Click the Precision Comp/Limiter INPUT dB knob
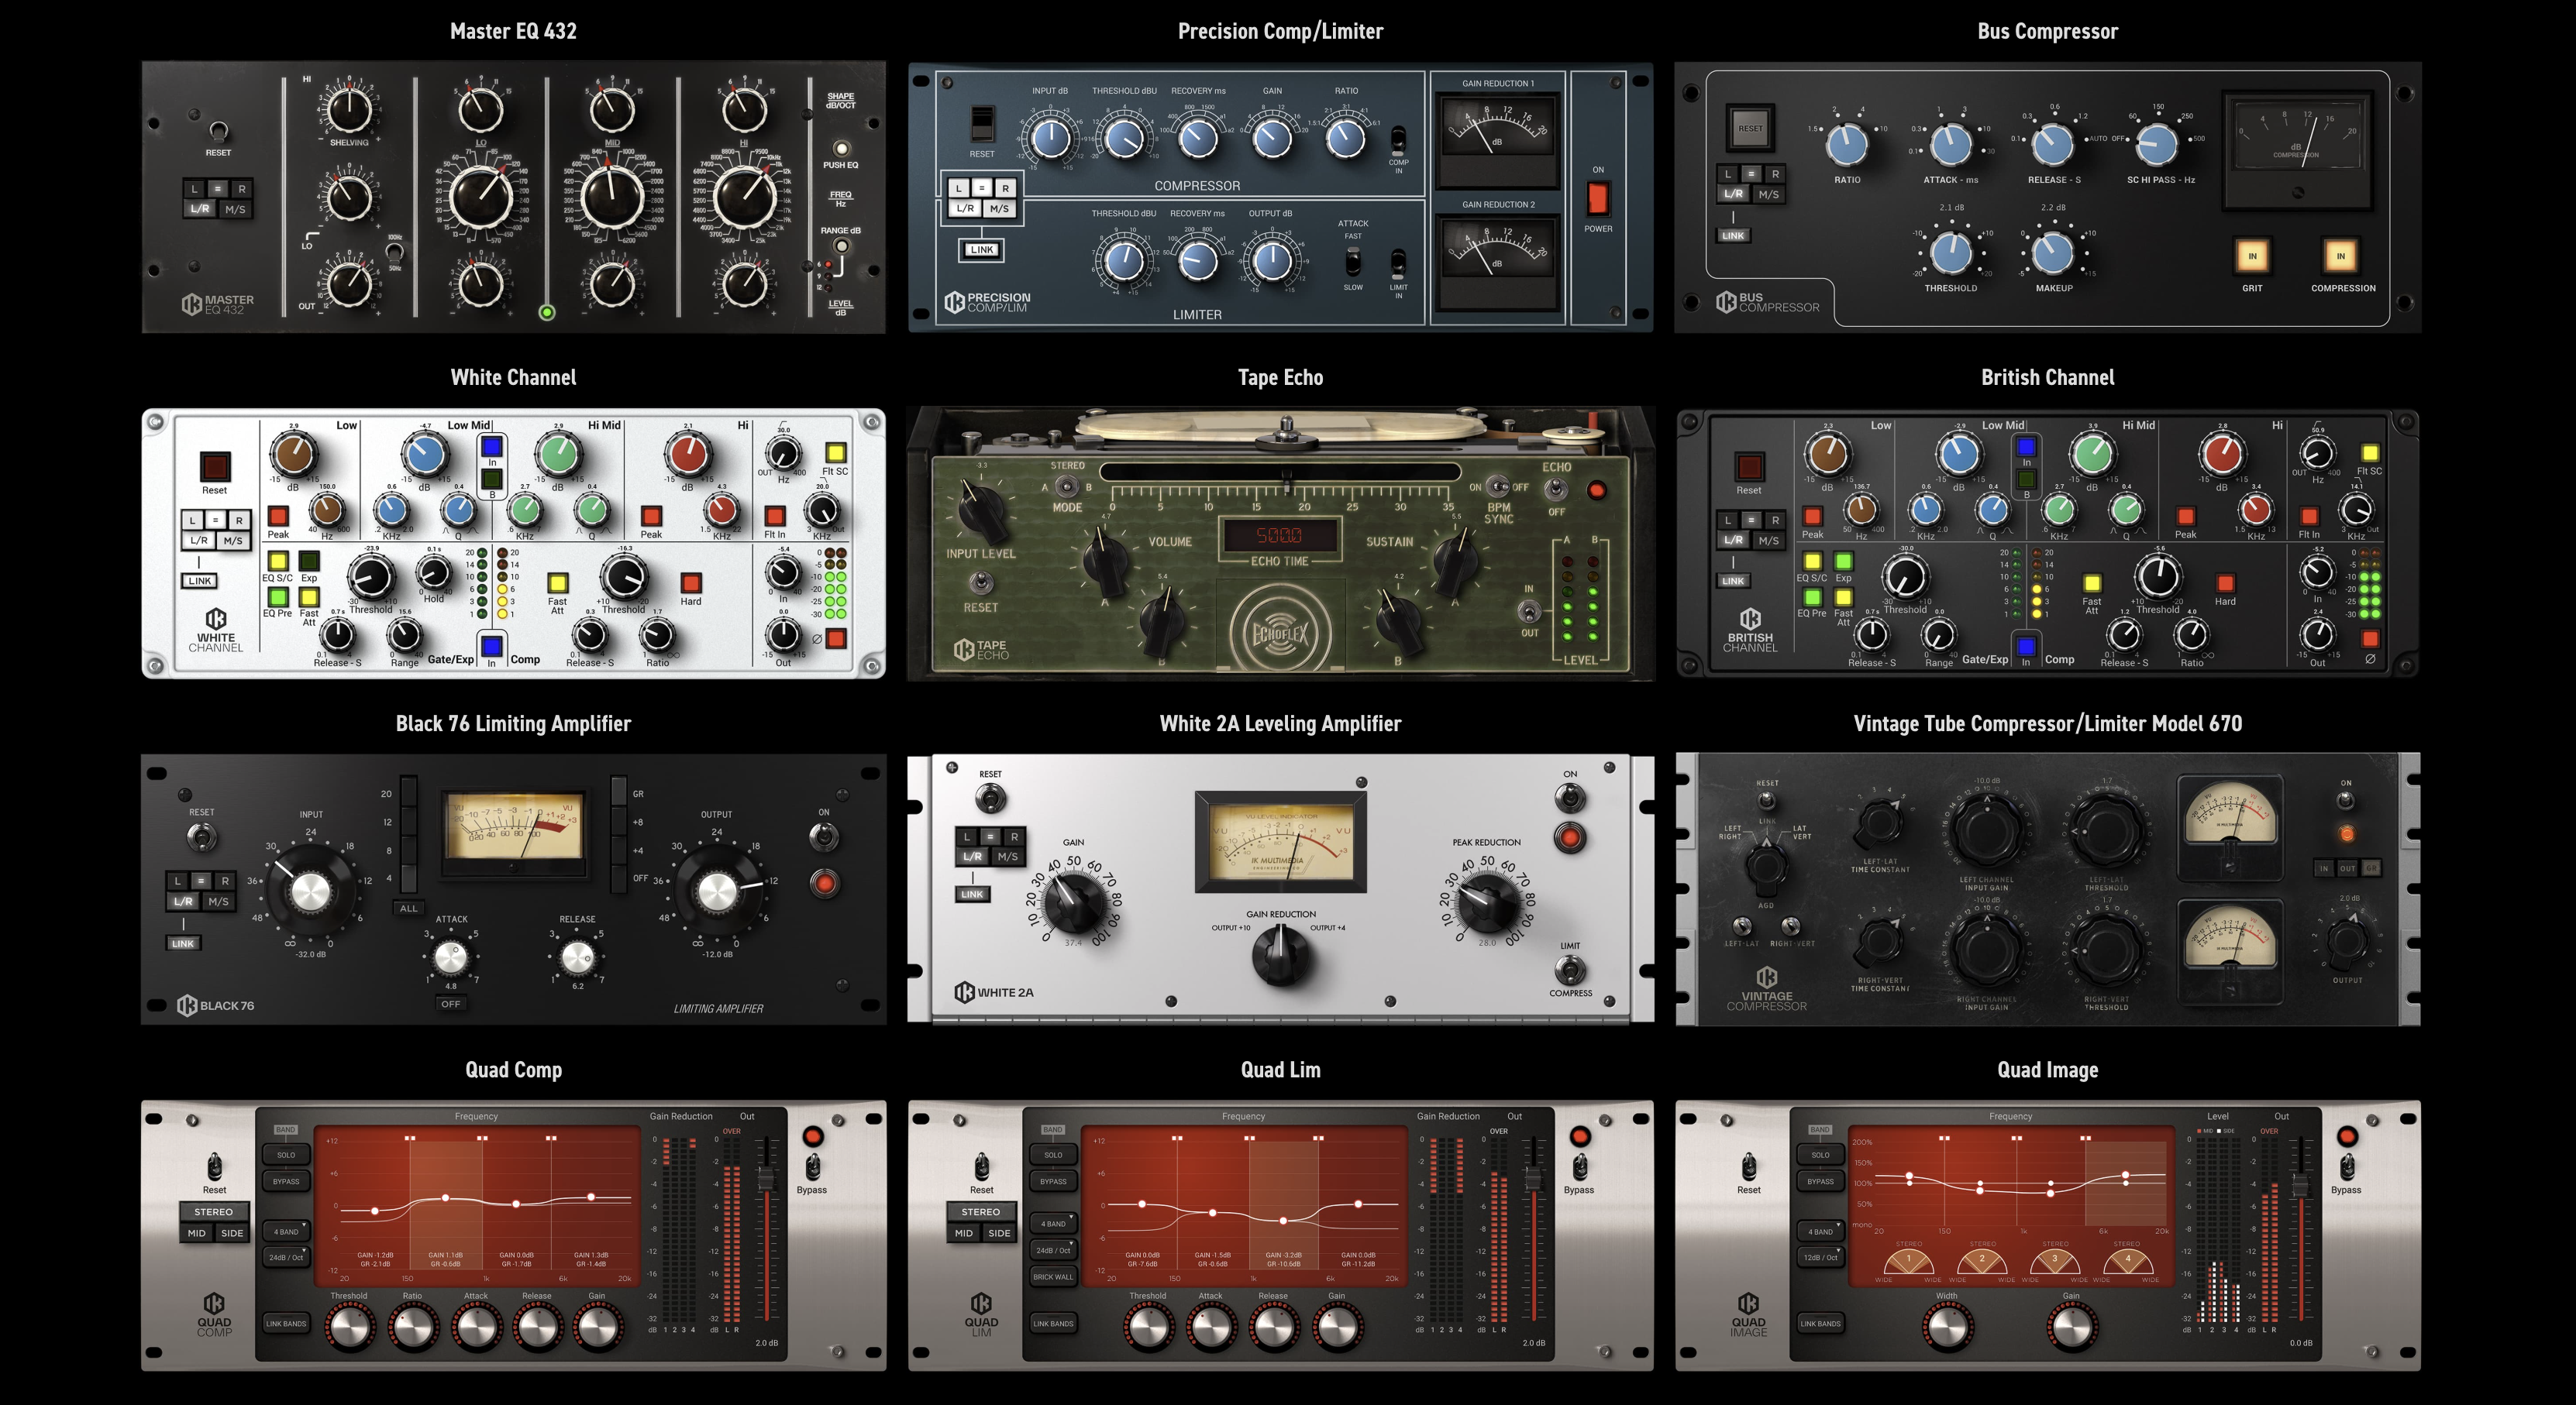Screen dimensions: 2576x1405 click(x=1050, y=138)
